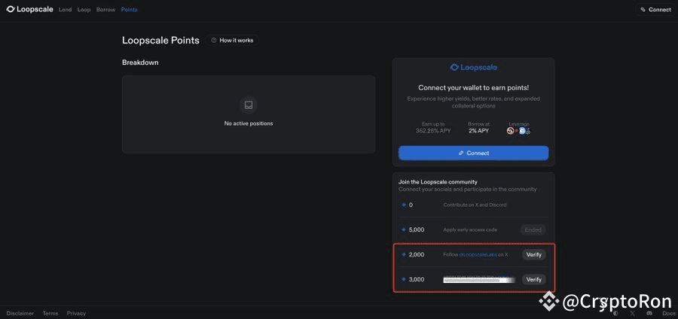The image size is (678, 319).
Task: Open the Discord icon in the footer
Action: [648, 313]
